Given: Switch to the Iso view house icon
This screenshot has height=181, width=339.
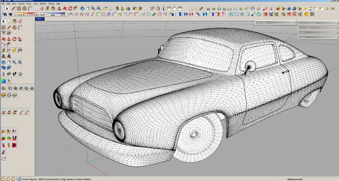Looking at the screenshot, I should (153, 8).
